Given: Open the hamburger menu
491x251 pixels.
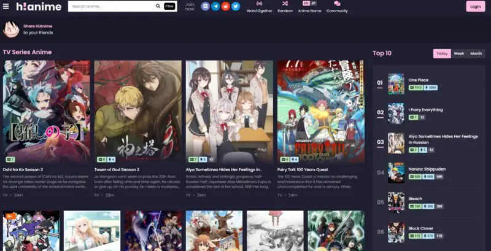Looking at the screenshot, I should pos(6,6).
